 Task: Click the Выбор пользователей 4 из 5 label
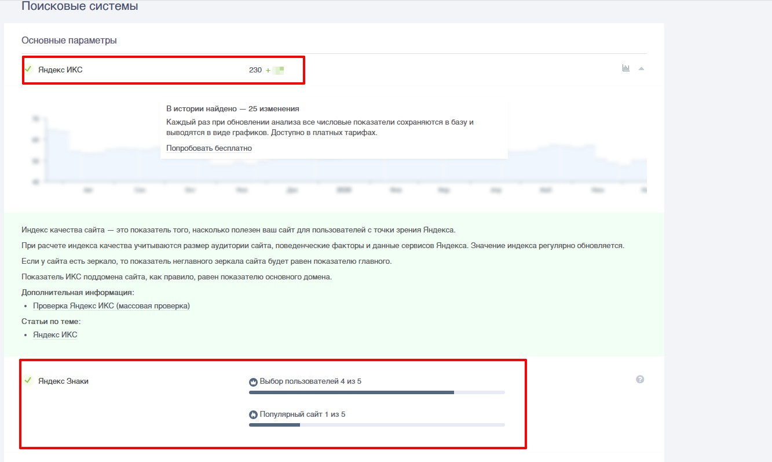(x=311, y=381)
